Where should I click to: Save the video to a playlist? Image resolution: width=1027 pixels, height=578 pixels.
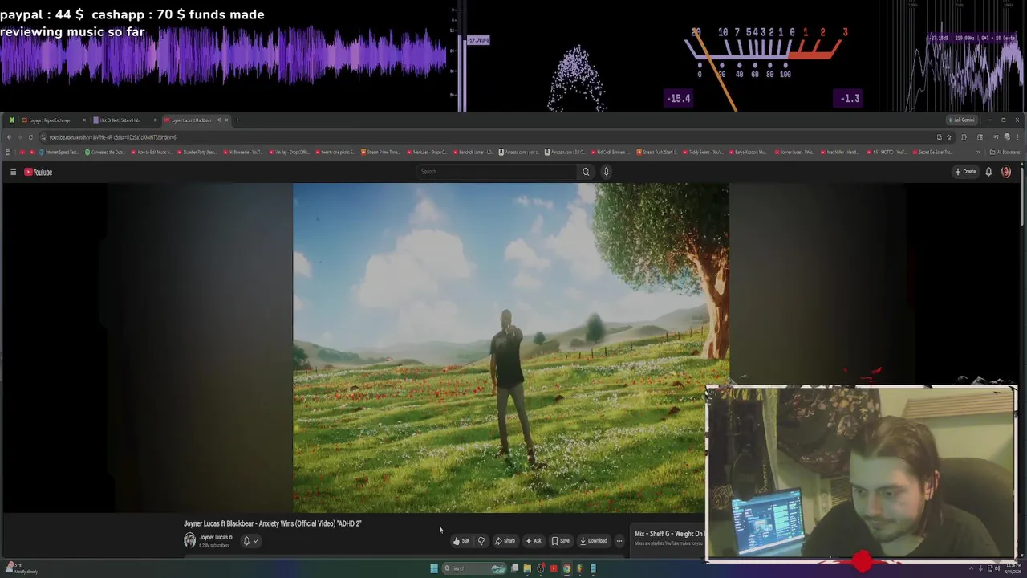coord(561,541)
